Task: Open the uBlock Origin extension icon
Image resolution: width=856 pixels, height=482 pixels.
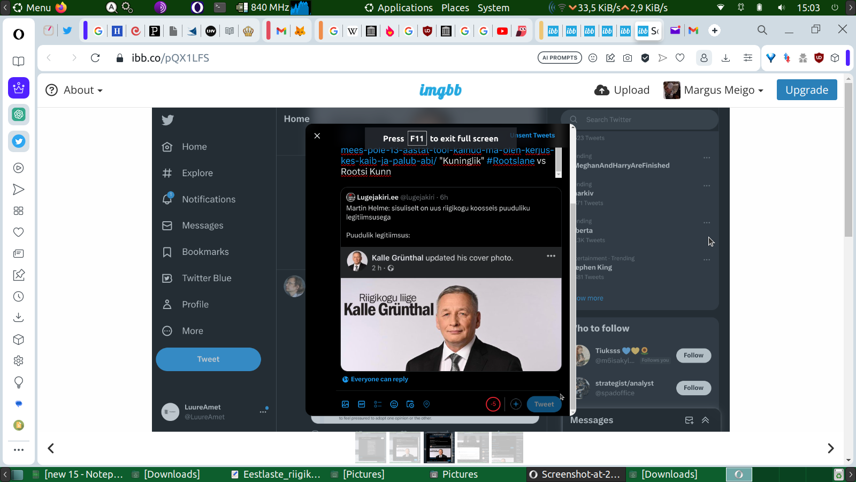Action: pos(819,58)
